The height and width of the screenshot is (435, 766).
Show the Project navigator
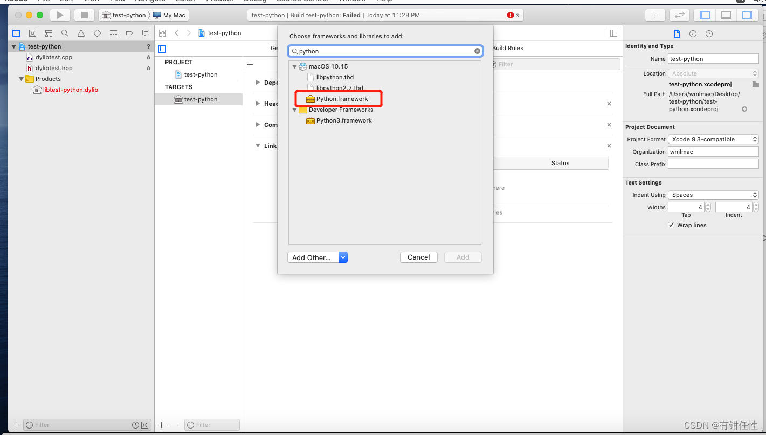16,33
